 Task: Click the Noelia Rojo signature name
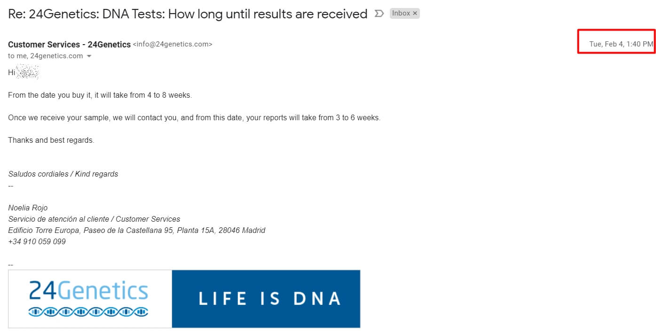coord(28,208)
